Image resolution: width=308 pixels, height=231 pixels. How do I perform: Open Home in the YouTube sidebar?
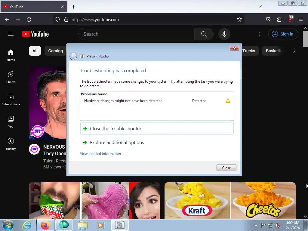click(x=11, y=55)
